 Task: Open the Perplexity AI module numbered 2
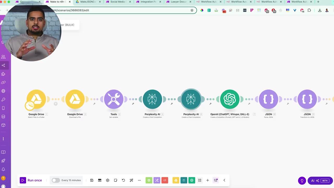tap(152, 99)
